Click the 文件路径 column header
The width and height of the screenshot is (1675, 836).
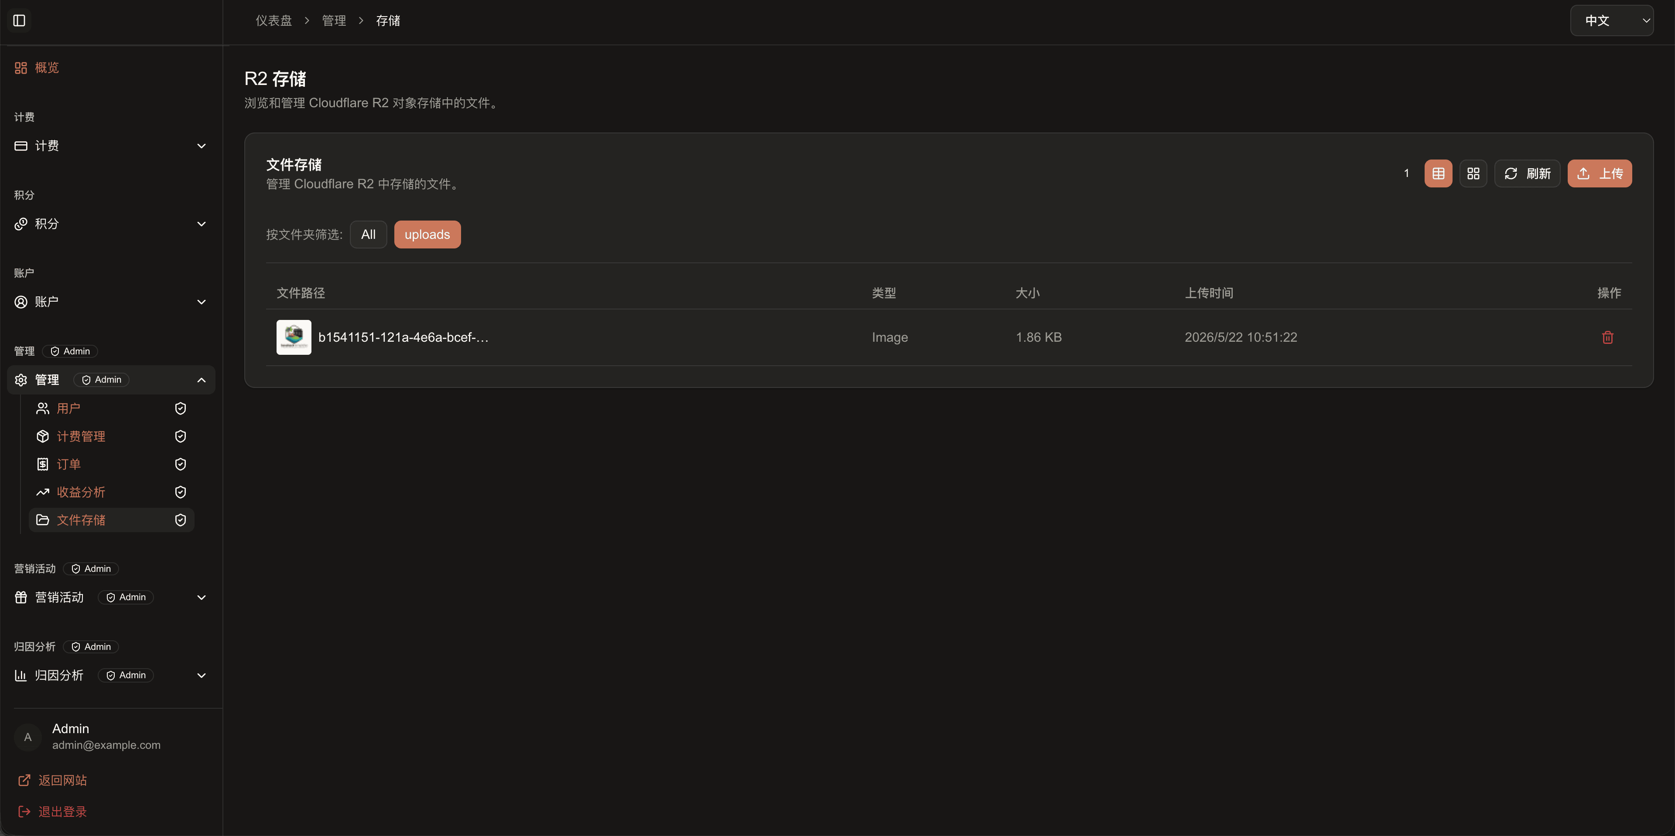click(301, 293)
